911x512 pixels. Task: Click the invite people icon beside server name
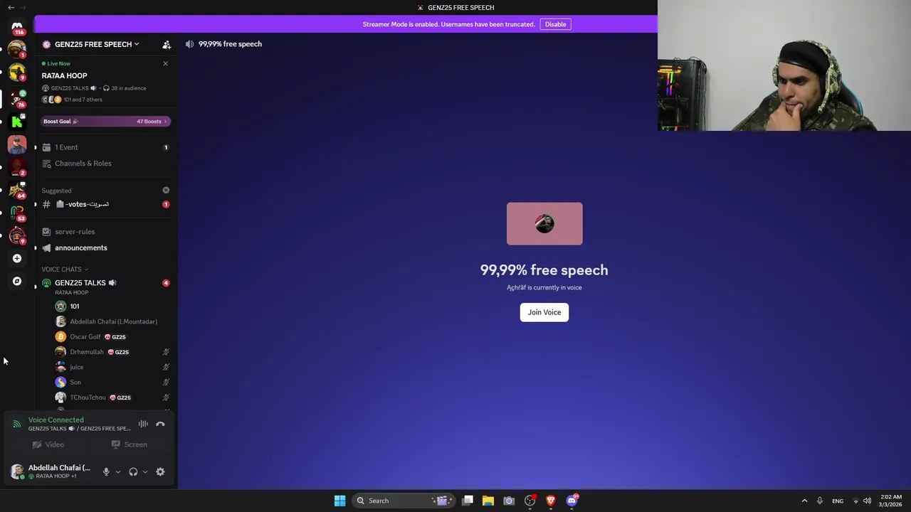(x=167, y=44)
